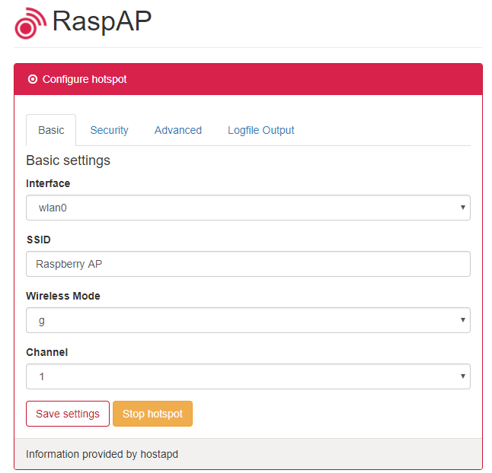Screen dimensions: 492x473
Task: Click the Save settings button
Action: click(68, 414)
